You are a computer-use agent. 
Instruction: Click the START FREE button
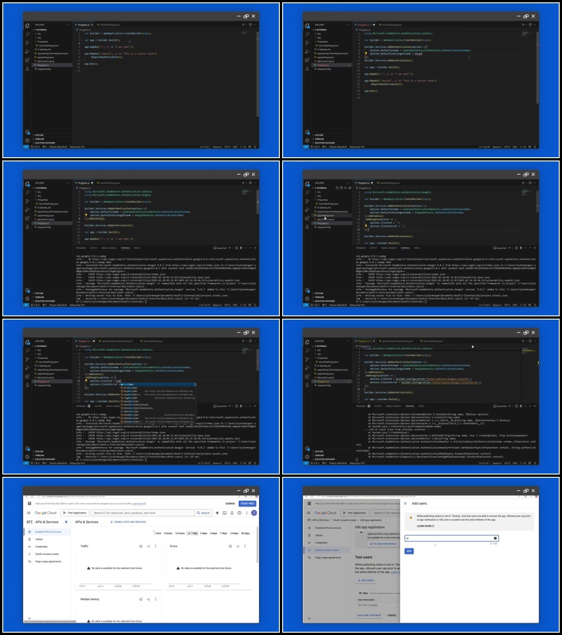247,504
